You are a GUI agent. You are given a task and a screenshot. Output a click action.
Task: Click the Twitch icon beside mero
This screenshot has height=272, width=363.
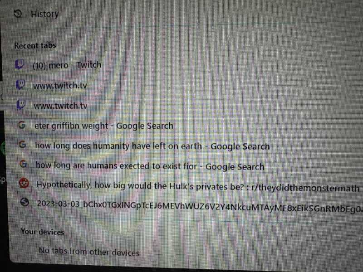[20, 64]
